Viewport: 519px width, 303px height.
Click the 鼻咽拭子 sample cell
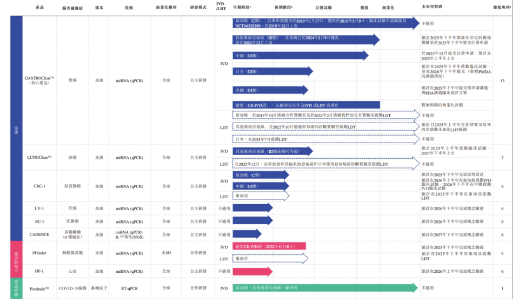click(99, 288)
